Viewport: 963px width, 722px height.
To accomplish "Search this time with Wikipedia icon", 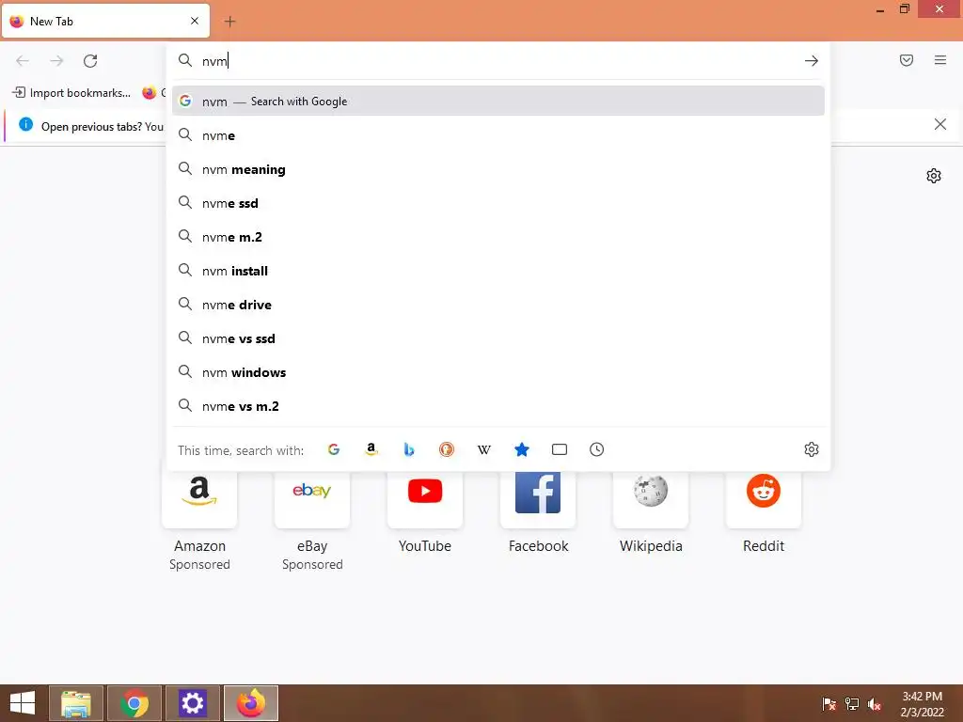I will [x=484, y=450].
